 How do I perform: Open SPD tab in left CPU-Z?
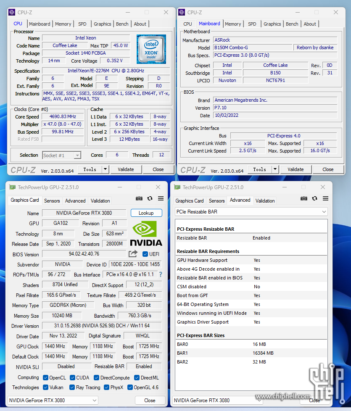pyautogui.click(x=82, y=24)
